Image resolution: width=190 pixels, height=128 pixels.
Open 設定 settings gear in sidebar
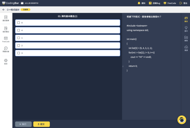click(6, 62)
